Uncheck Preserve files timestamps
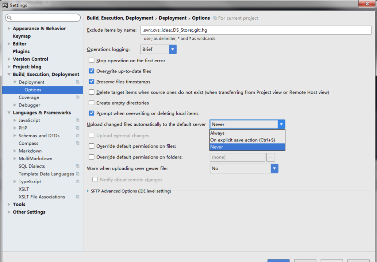 91,82
